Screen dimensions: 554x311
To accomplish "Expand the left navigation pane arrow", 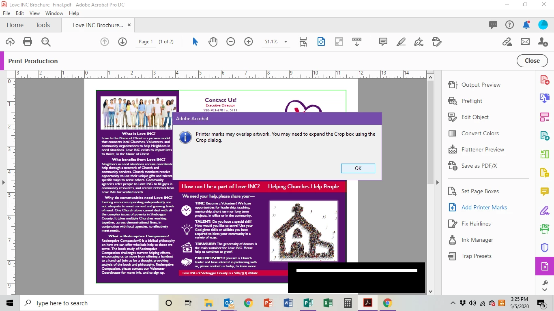I will click(x=4, y=182).
